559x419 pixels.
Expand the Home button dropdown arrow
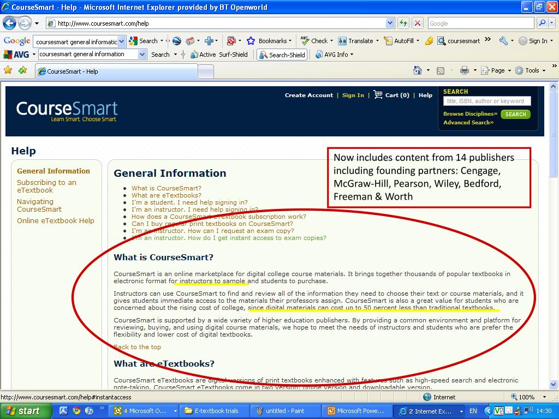(x=428, y=70)
